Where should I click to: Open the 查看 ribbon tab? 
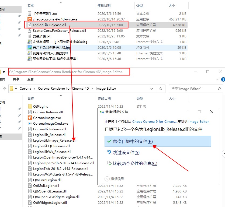click(30, 79)
